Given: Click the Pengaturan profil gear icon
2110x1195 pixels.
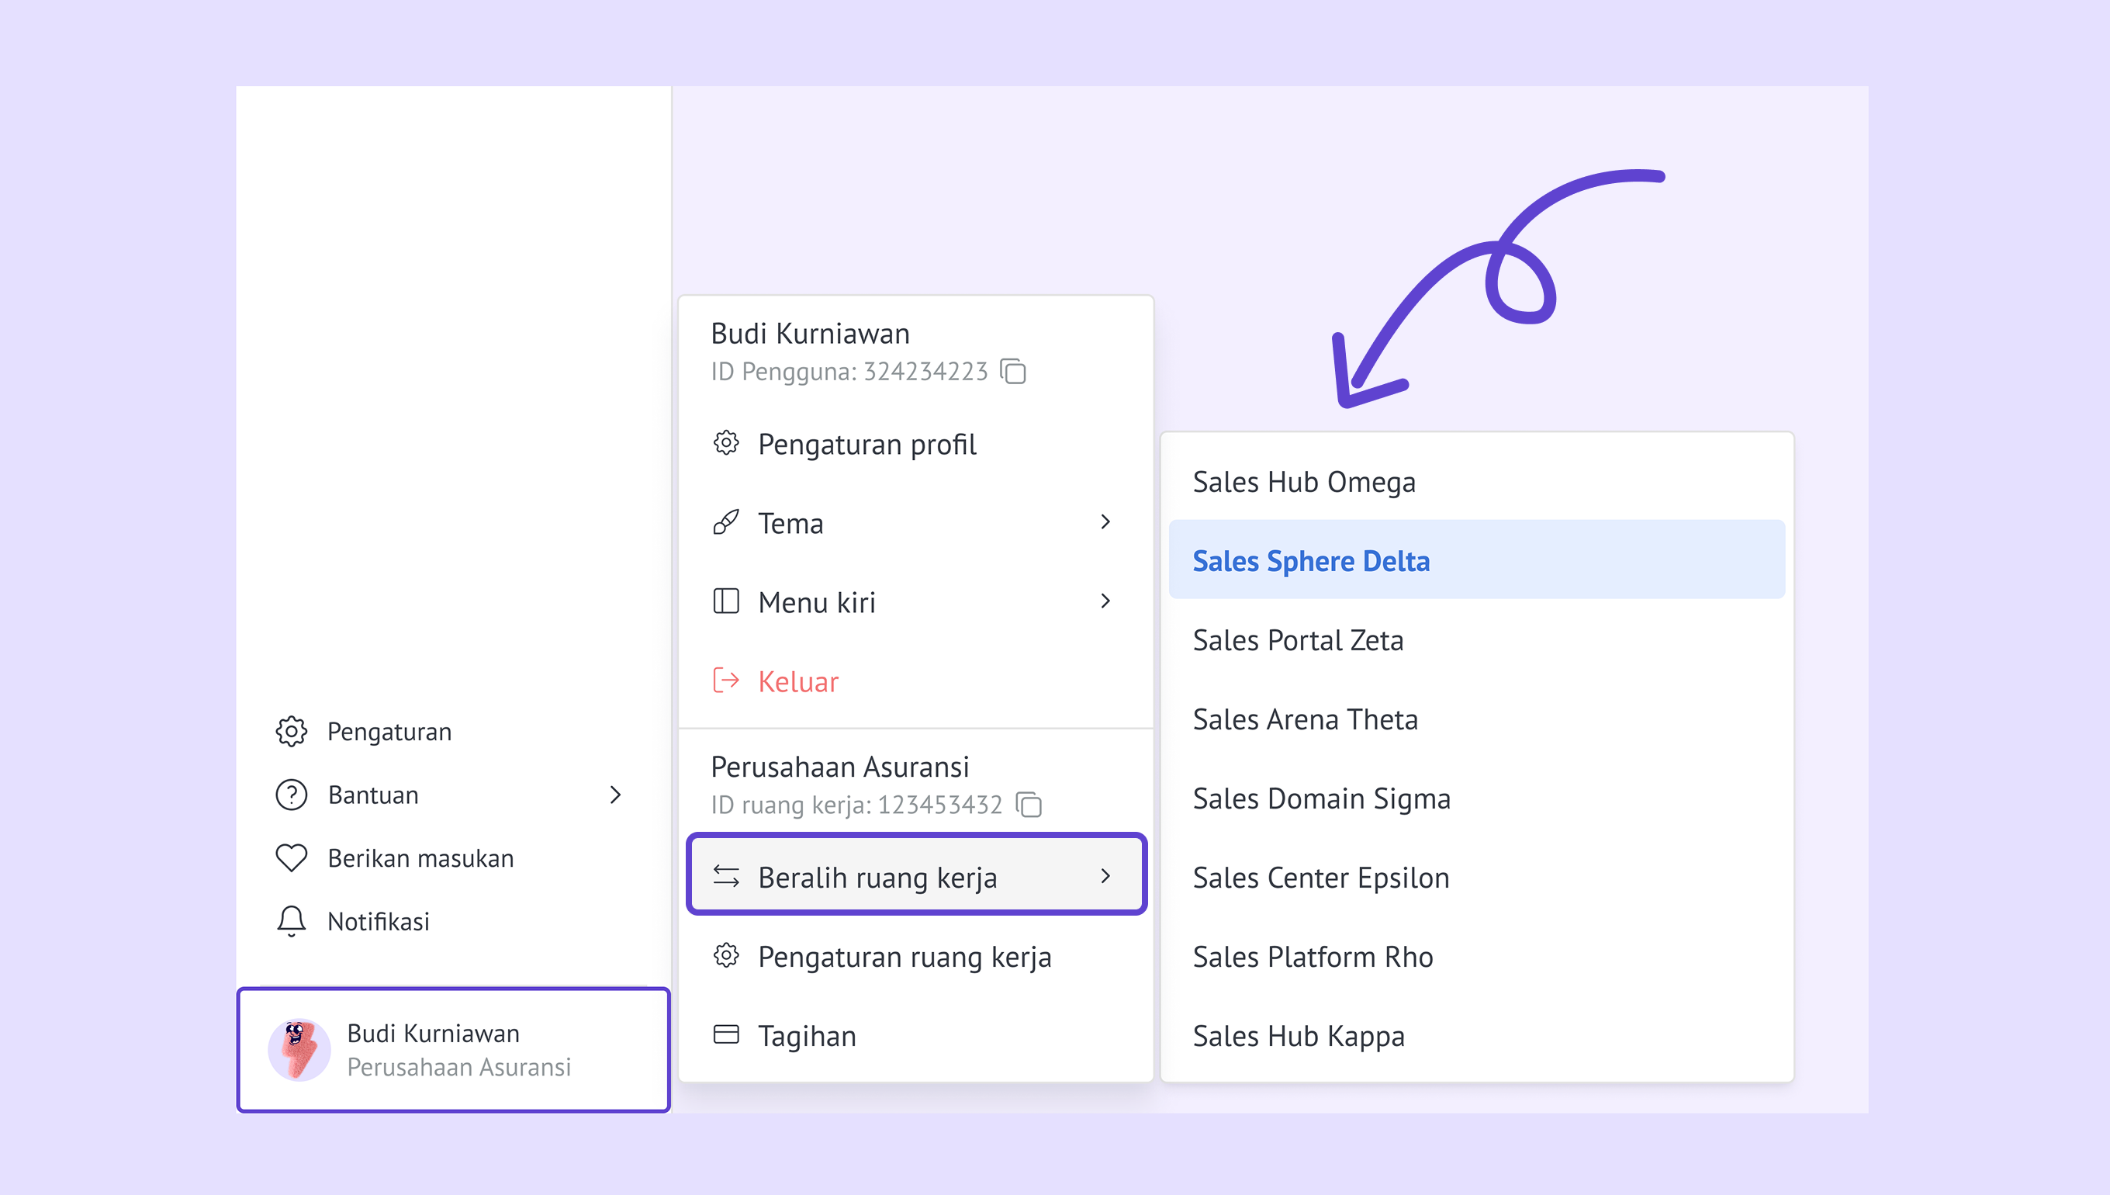Looking at the screenshot, I should tap(726, 444).
